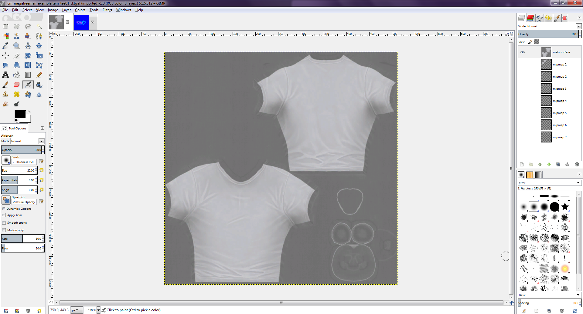Select the Flip tool
Viewport: 583px width, 314px height.
coord(28,65)
